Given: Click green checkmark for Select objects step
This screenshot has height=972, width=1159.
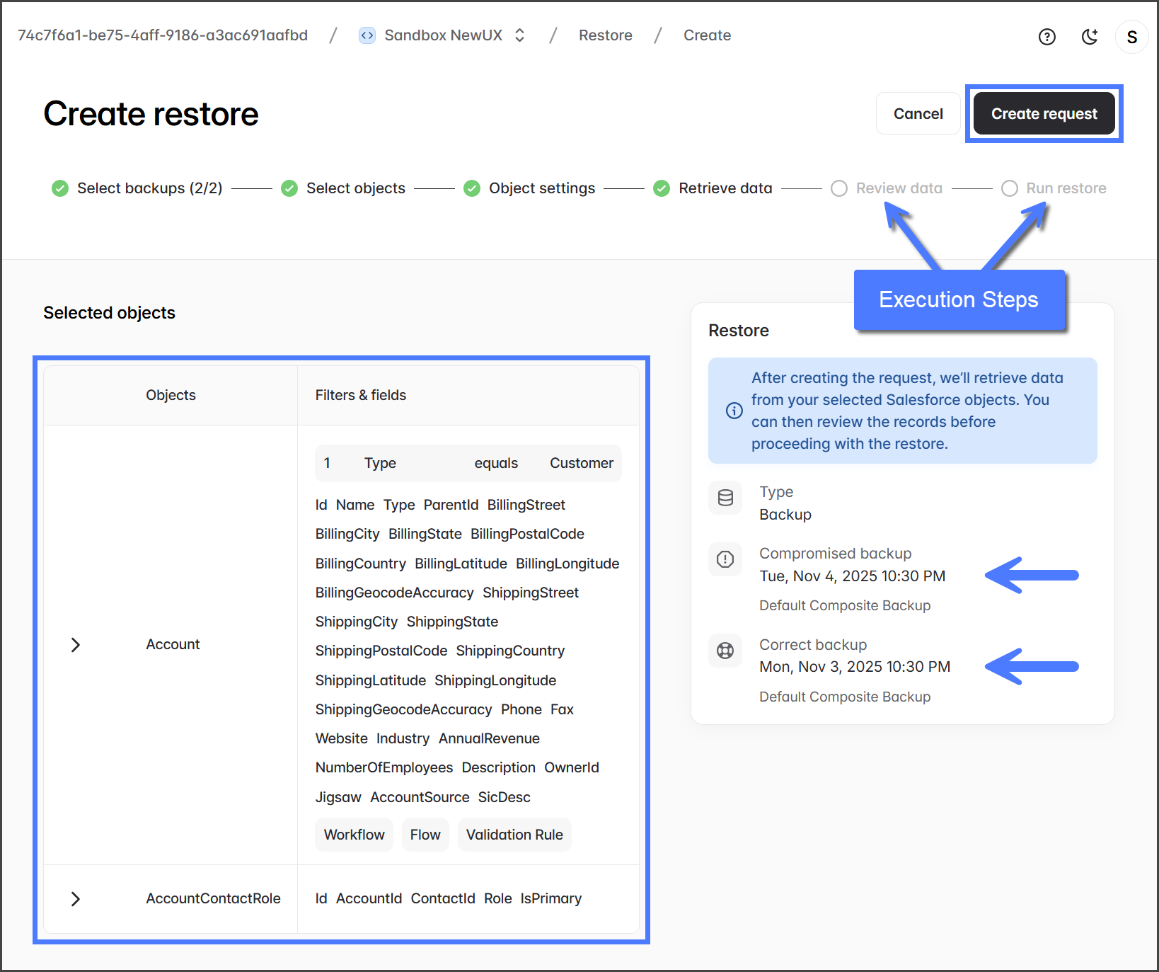Looking at the screenshot, I should click(289, 188).
